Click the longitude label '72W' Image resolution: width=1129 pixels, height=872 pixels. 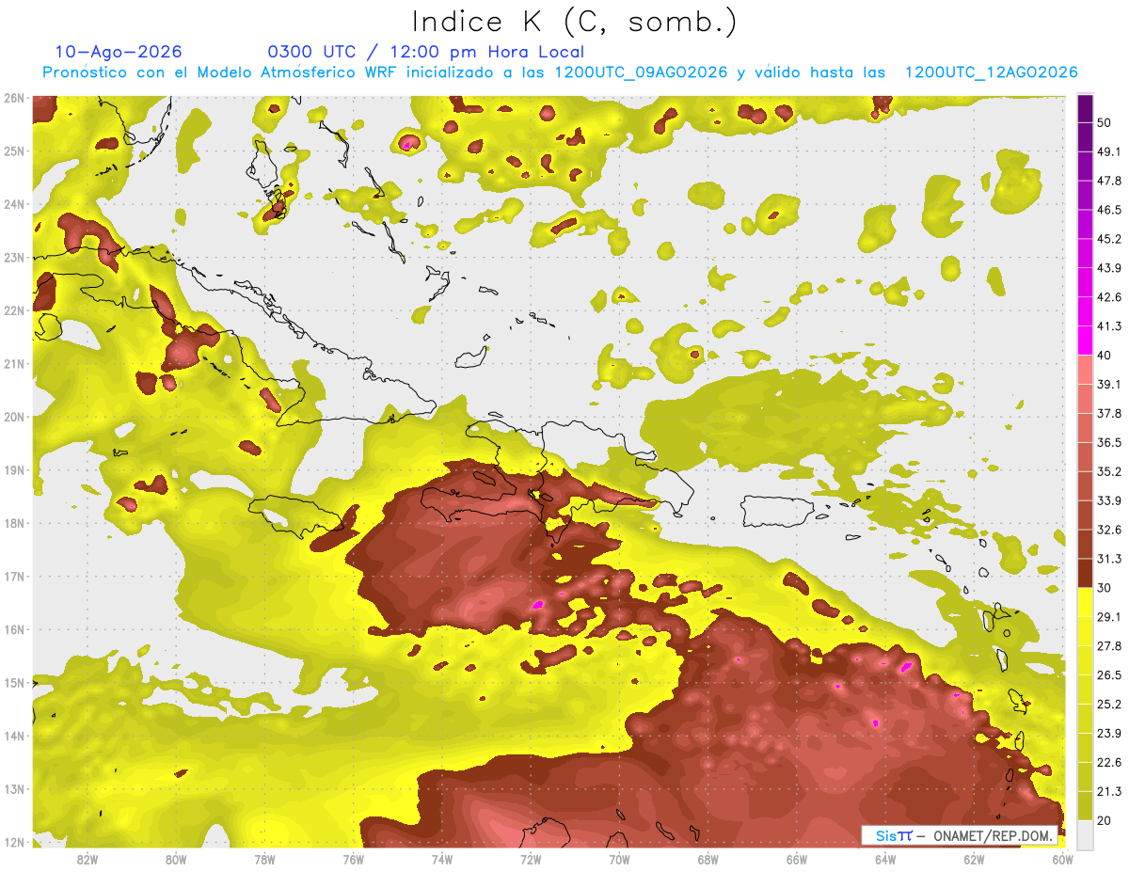531,859
